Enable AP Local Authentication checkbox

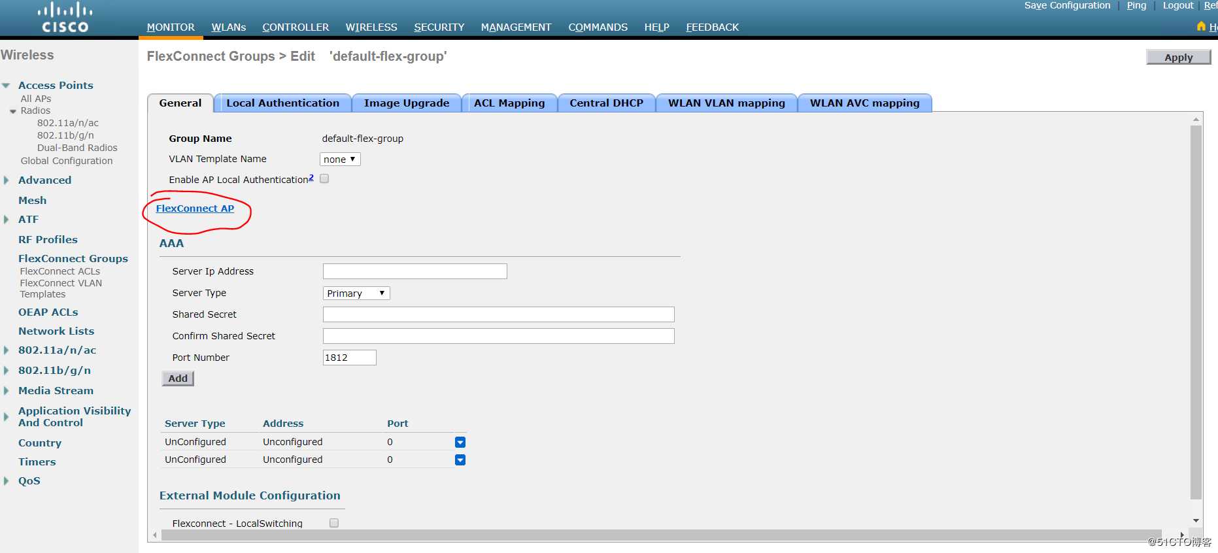pos(324,178)
